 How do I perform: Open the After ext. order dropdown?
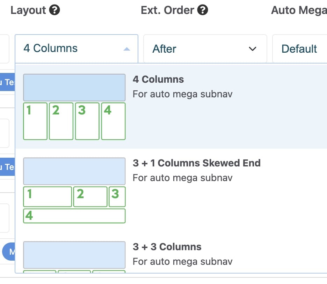point(205,49)
